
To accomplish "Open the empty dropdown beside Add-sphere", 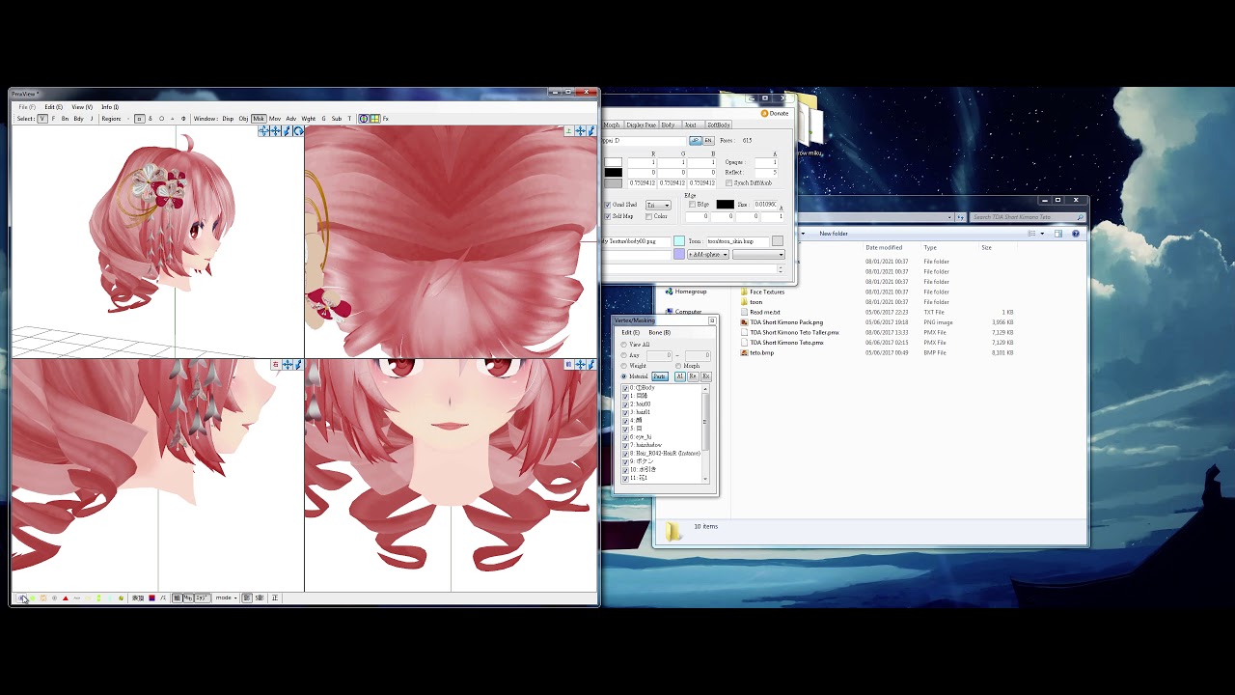I will coord(758,255).
